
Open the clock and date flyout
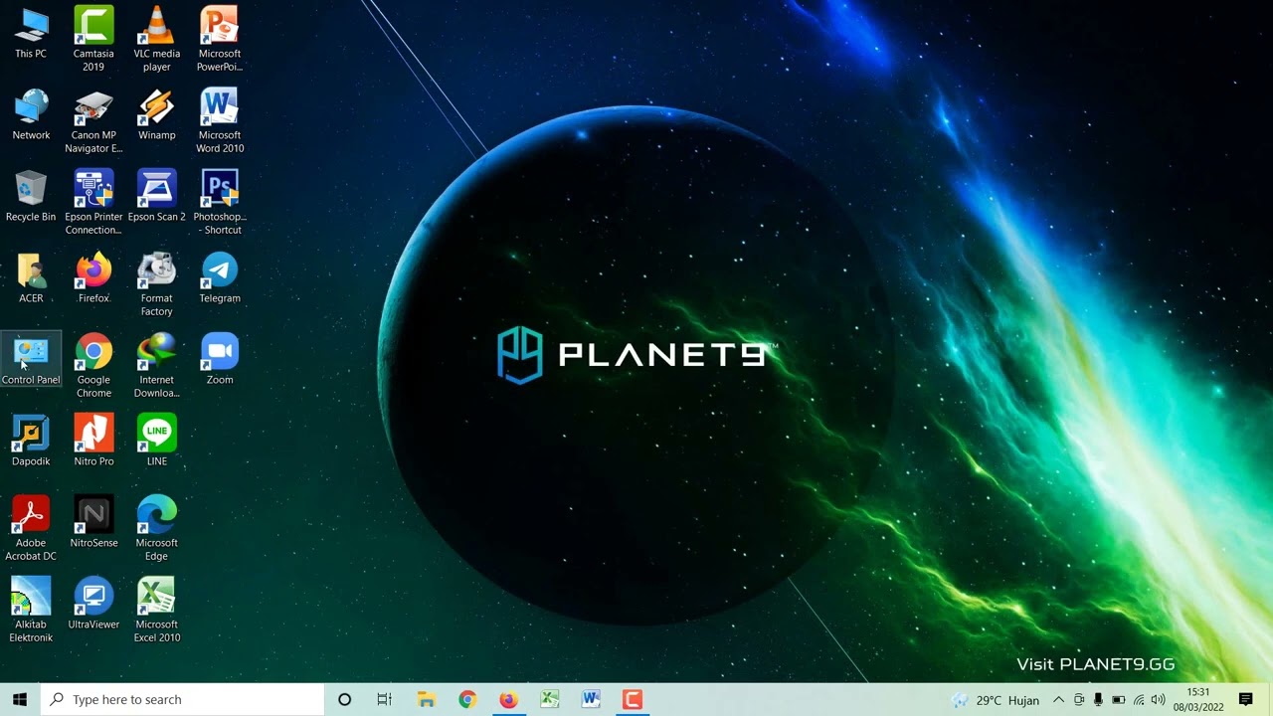(x=1198, y=700)
